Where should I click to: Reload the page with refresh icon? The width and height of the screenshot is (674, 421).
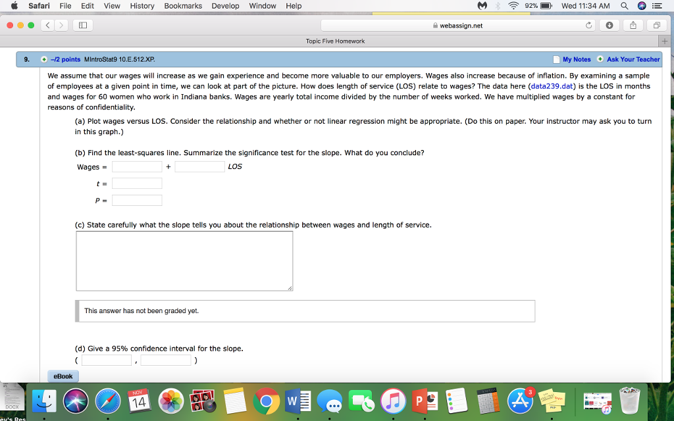(x=588, y=26)
